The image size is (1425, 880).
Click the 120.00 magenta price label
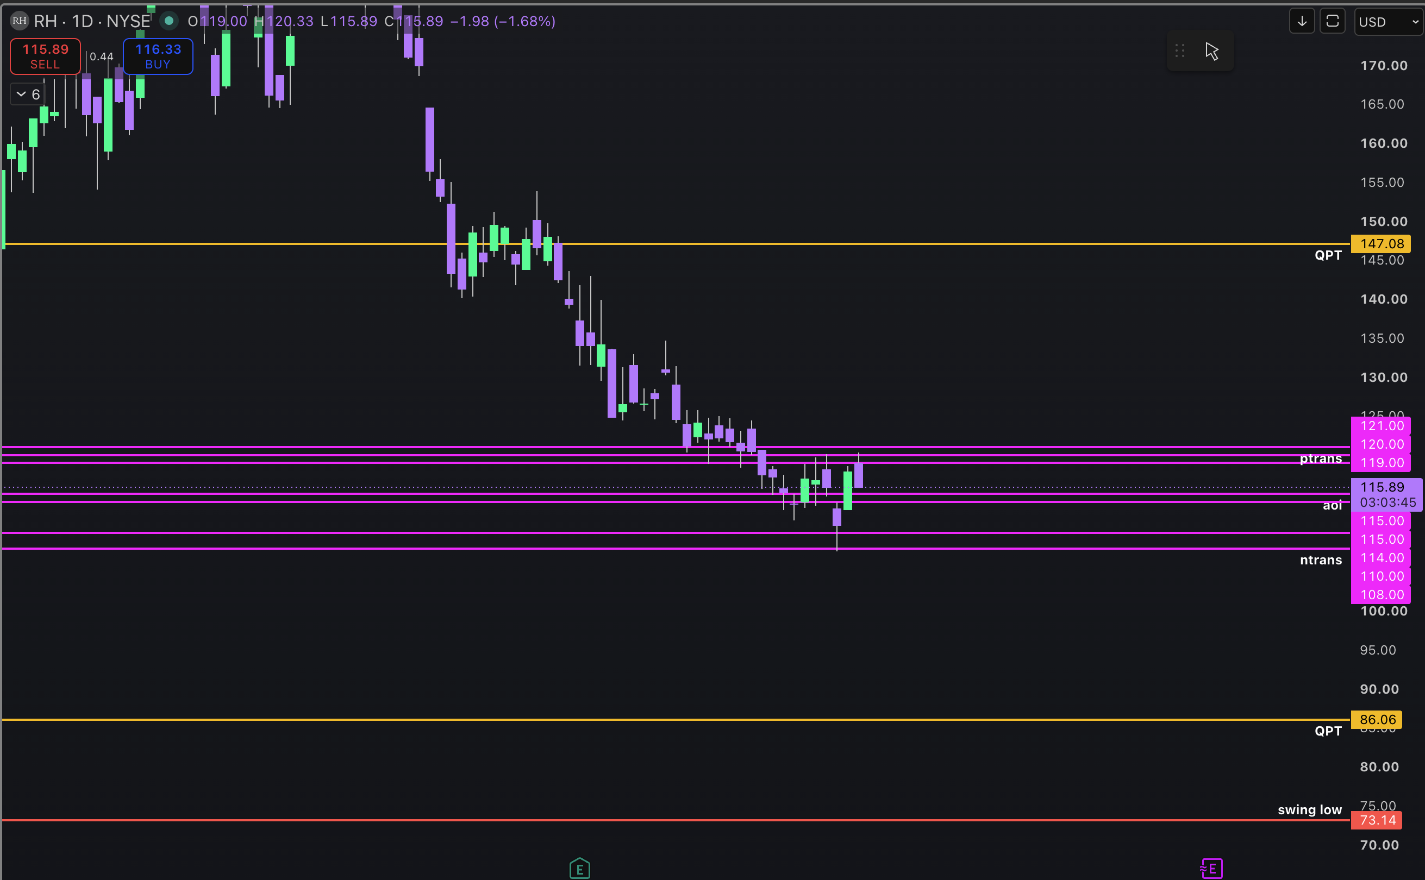coord(1381,445)
